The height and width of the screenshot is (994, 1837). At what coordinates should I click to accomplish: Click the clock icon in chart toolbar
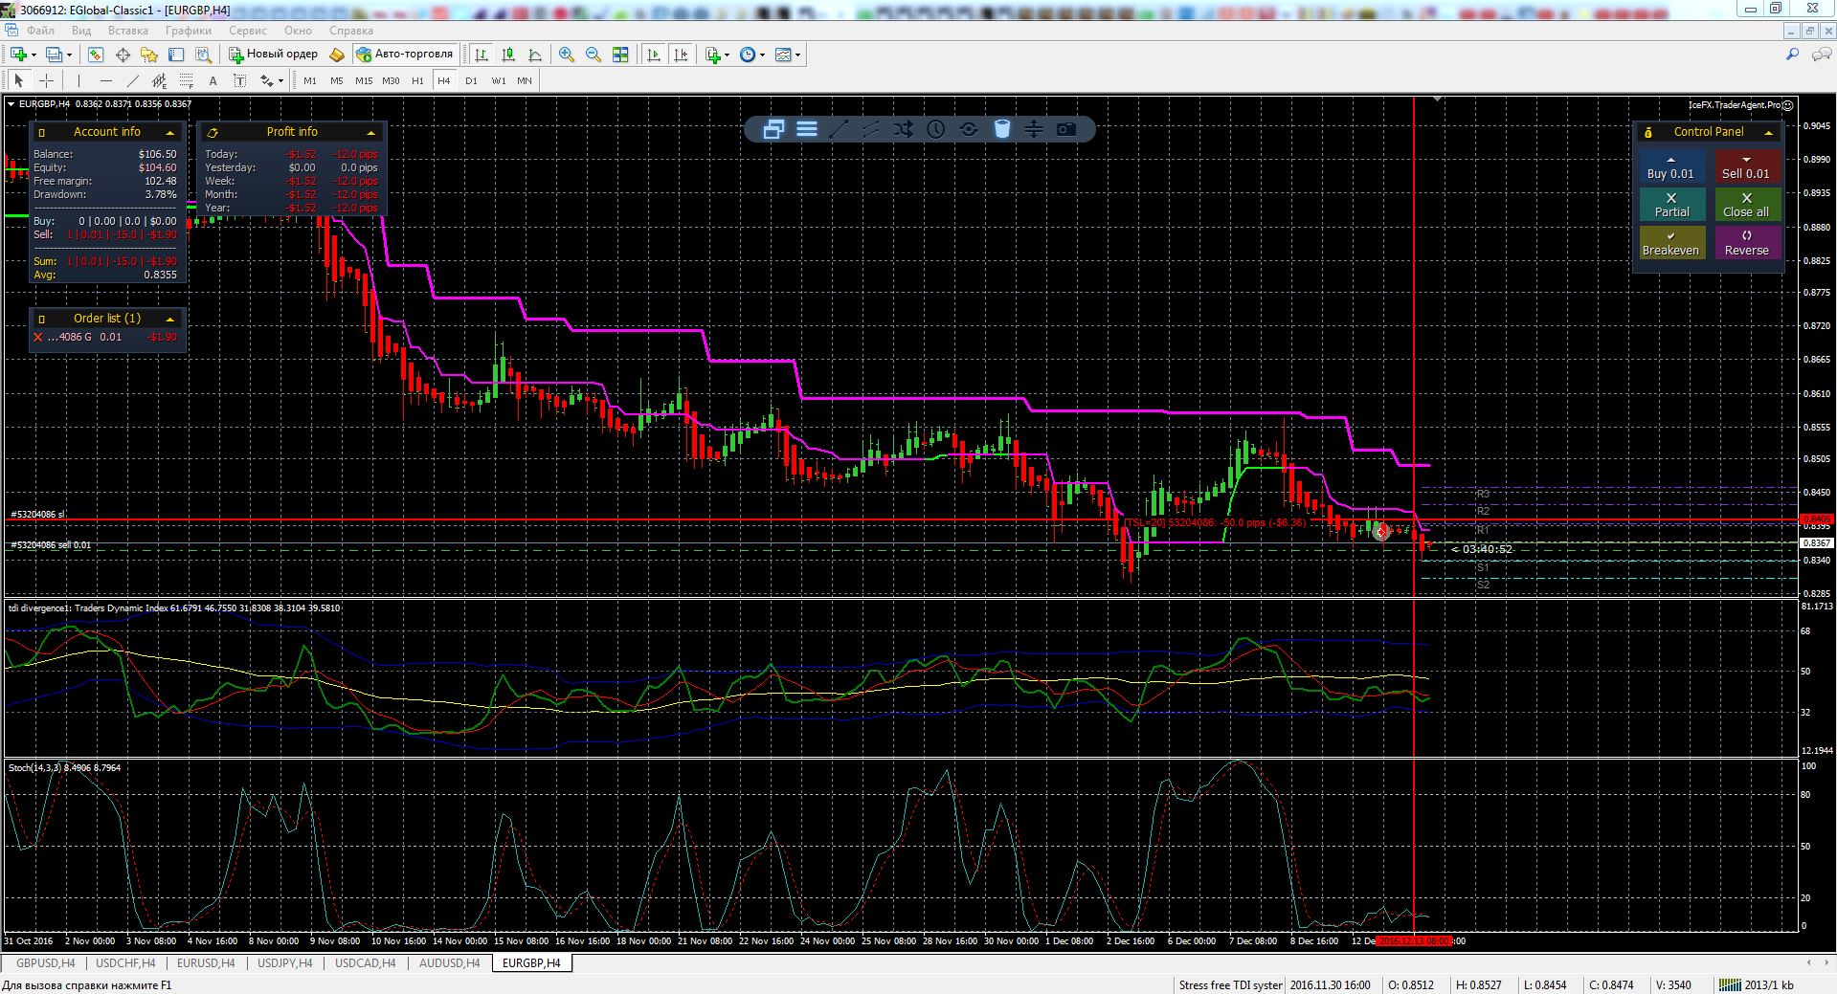[936, 128]
